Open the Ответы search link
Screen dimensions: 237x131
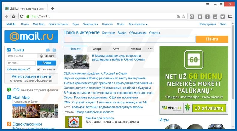154,33
